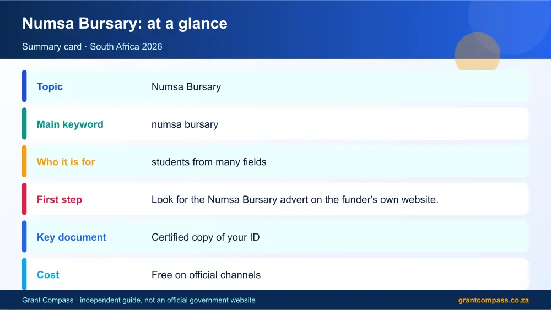Click the 'Numsa Bursary' topic value
Viewport: 551px width, 310px height.
(186, 86)
